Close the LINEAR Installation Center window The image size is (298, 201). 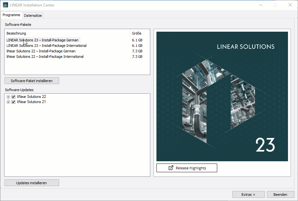(x=290, y=5)
